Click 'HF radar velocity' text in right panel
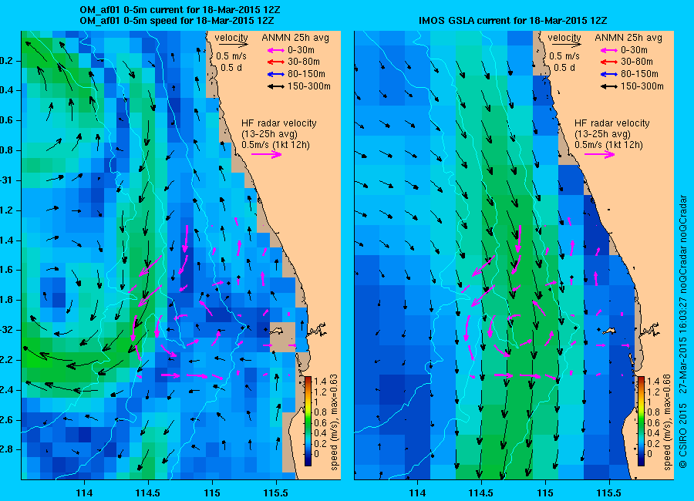This screenshot has width=694, height=501. pos(612,123)
